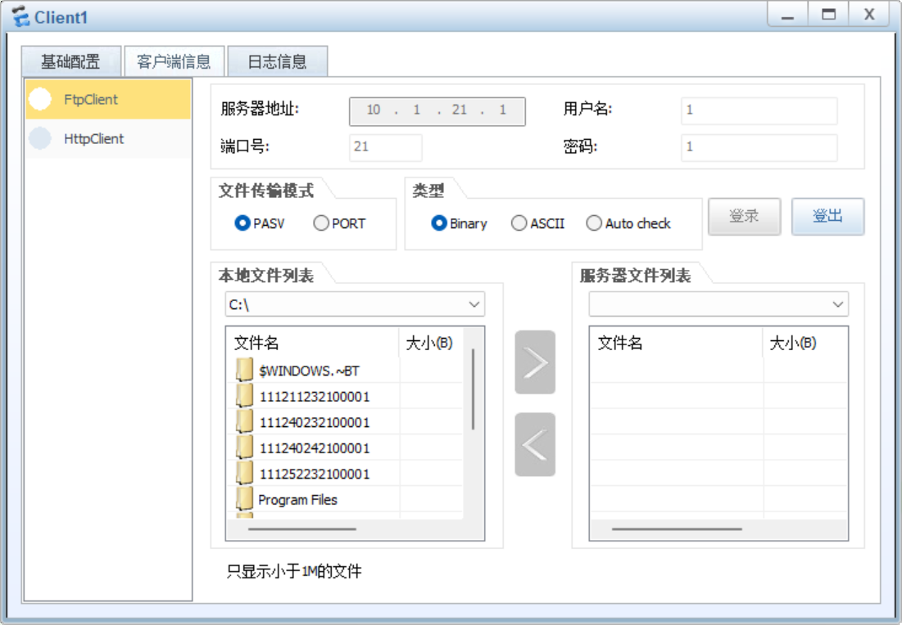Click the download left-arrow transfer button

click(535, 445)
